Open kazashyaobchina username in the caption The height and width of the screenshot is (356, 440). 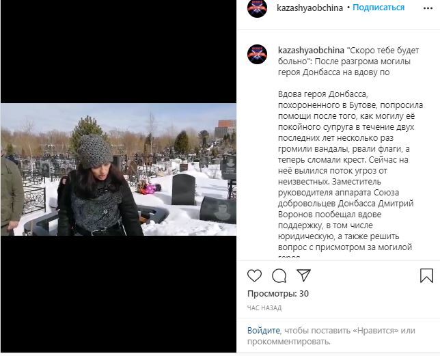(311, 51)
